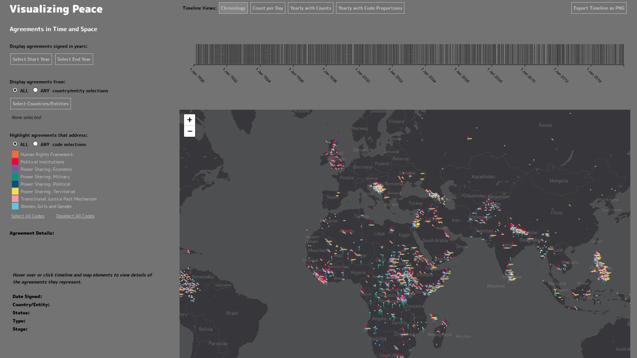Viewport: 637px width, 358px height.
Task: Toggle Power Sharing: Political swatch
Action: [x=15, y=184]
